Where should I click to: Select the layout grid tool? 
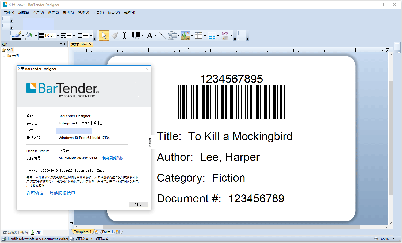click(x=212, y=35)
